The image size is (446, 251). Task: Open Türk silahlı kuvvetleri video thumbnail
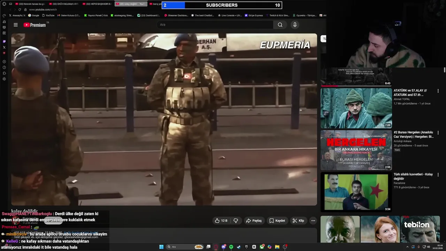click(356, 192)
